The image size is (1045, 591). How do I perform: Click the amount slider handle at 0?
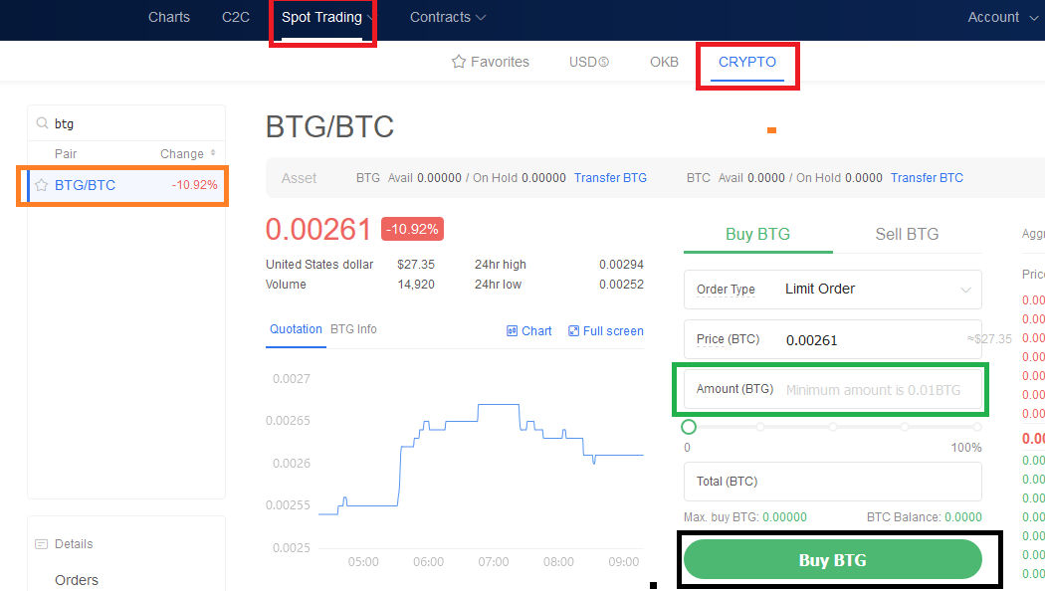coord(689,427)
